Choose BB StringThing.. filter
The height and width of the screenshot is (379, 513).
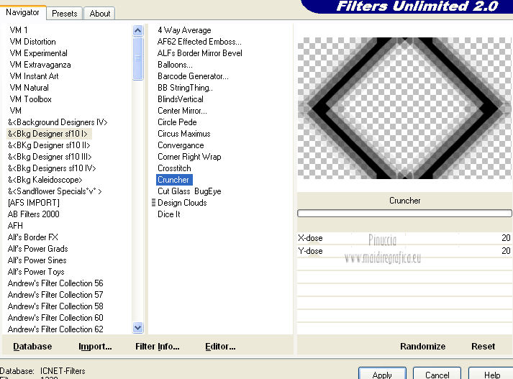click(185, 88)
